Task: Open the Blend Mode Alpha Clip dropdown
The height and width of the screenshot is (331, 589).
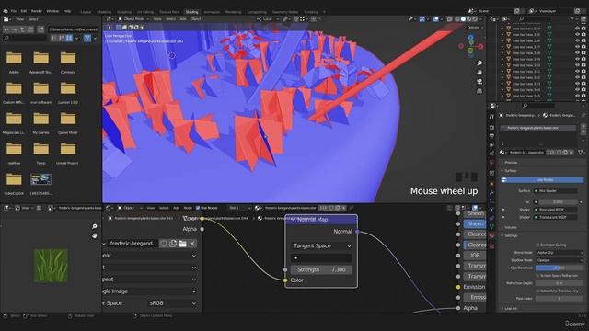Action: 560,253
